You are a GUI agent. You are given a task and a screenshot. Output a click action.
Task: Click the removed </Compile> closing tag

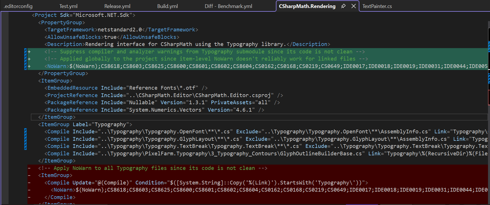pyautogui.click(x=60, y=197)
